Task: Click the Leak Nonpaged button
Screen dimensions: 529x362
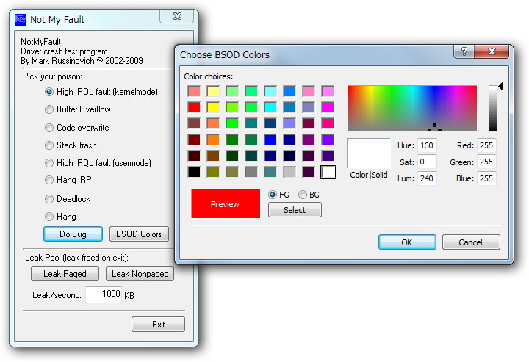Action: click(140, 274)
